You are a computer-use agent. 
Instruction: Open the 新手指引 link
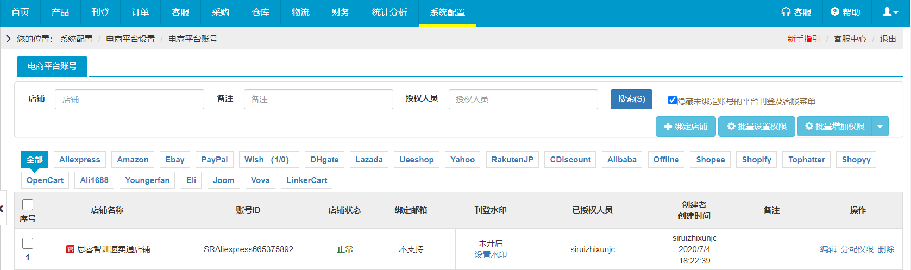[803, 39]
